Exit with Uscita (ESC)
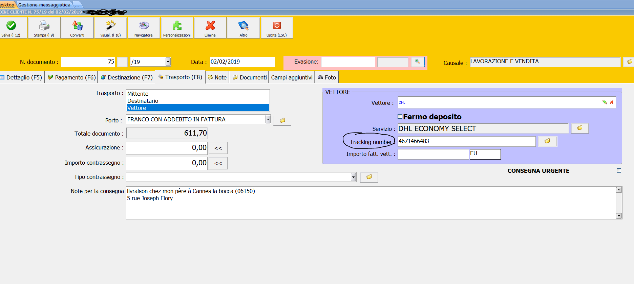The width and height of the screenshot is (634, 284). 277,28
